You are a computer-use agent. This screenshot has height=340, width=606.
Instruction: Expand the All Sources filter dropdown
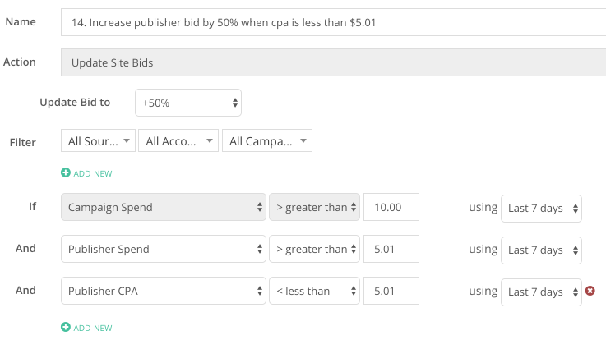pos(98,141)
